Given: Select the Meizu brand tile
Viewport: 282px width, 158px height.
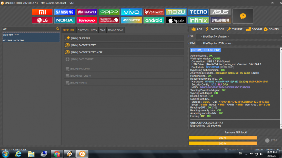Looking at the screenshot, I should pos(176,12).
